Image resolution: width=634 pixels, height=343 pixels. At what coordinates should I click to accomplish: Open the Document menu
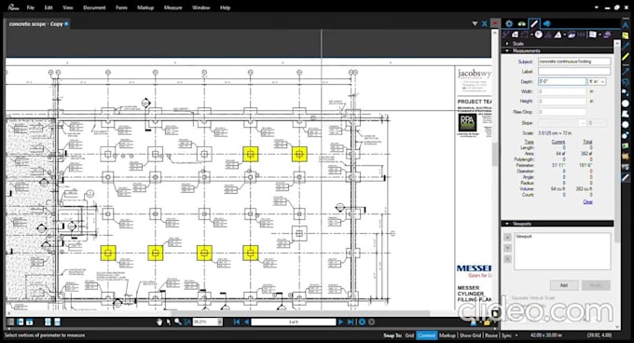coord(94,7)
